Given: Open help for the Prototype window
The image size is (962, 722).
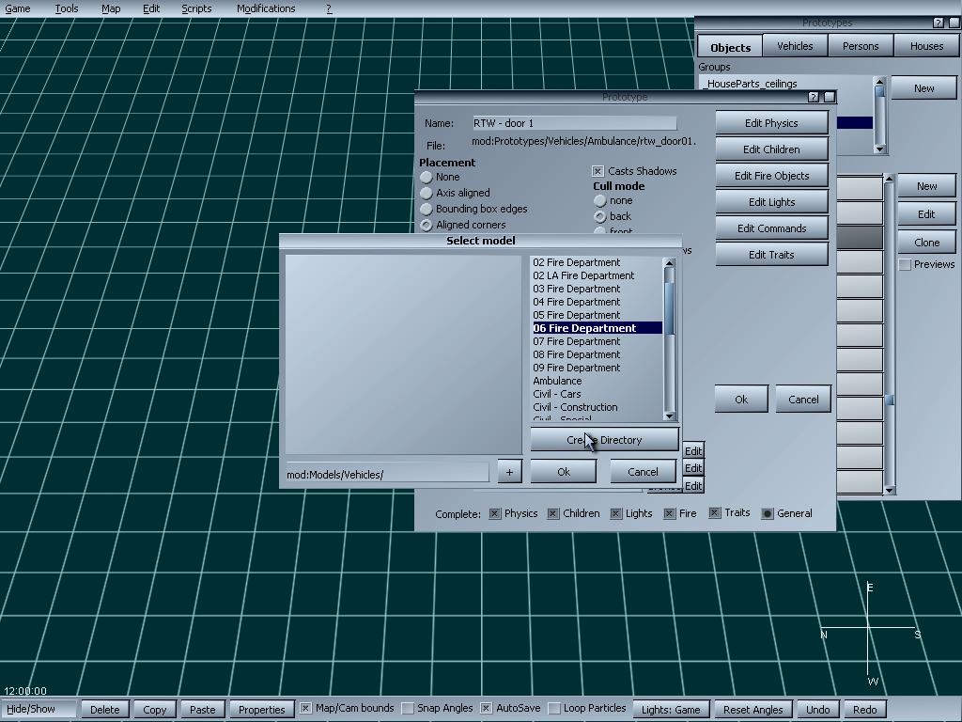Looking at the screenshot, I should [x=815, y=97].
